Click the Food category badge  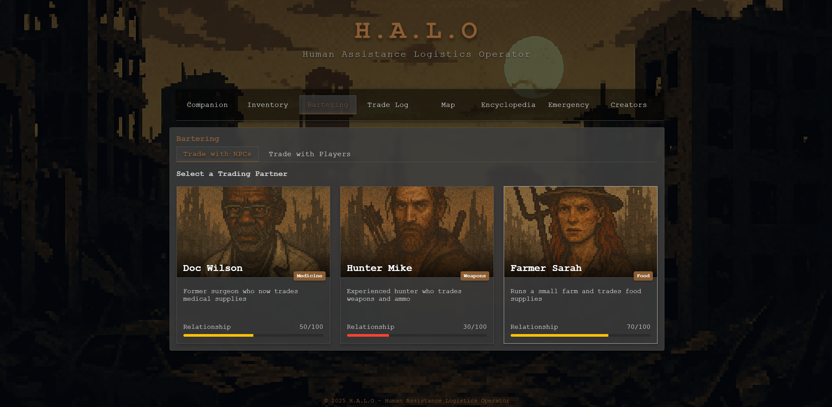[x=643, y=276]
